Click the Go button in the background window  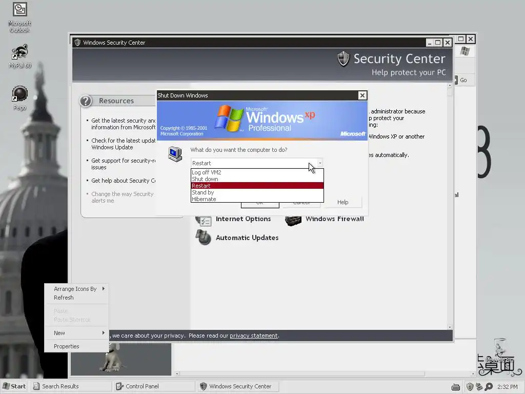click(463, 80)
